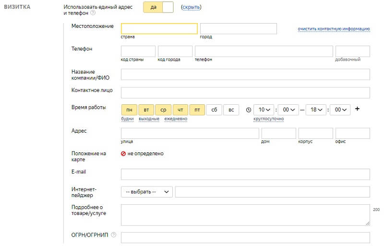The image size is (384, 248).
Task: Expand the Интернет-пейджер '-- выбрать --' dropdown
Action: click(146, 192)
